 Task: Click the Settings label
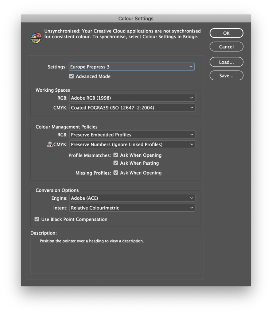click(57, 67)
